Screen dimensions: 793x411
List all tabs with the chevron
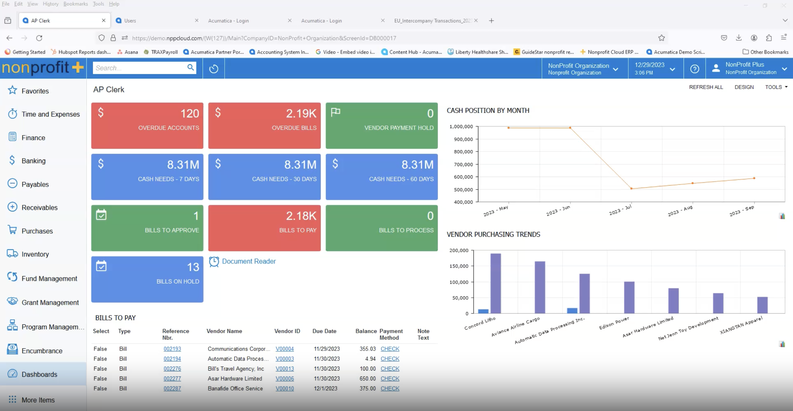coord(785,20)
